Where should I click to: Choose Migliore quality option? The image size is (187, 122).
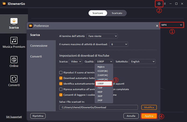coord(104,67)
